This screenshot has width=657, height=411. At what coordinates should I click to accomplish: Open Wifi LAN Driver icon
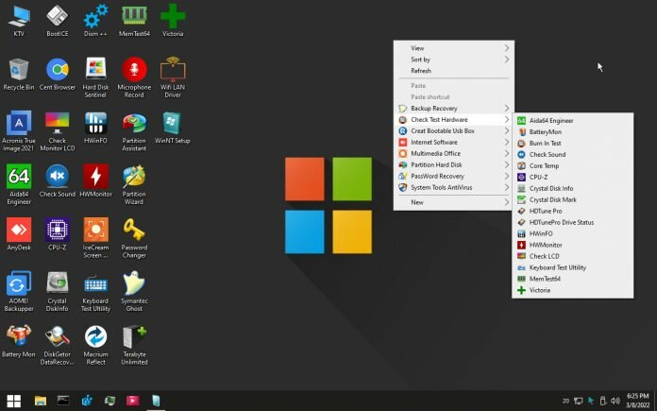tap(173, 77)
